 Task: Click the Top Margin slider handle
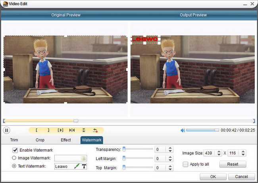coord(124,168)
